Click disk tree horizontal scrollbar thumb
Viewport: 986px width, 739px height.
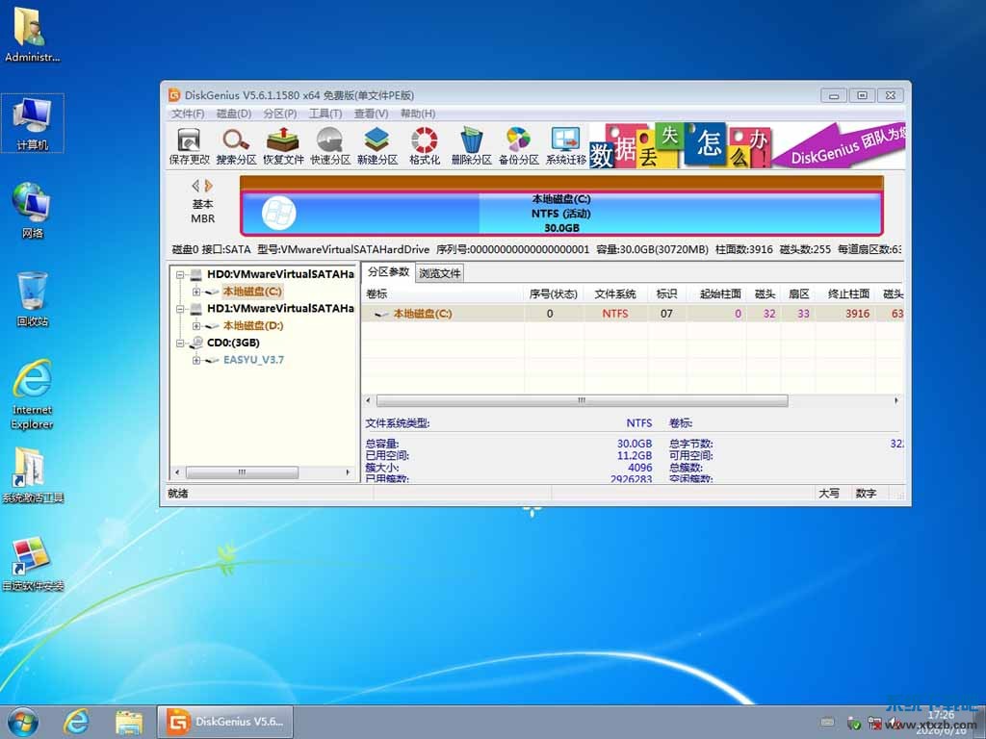tap(242, 471)
